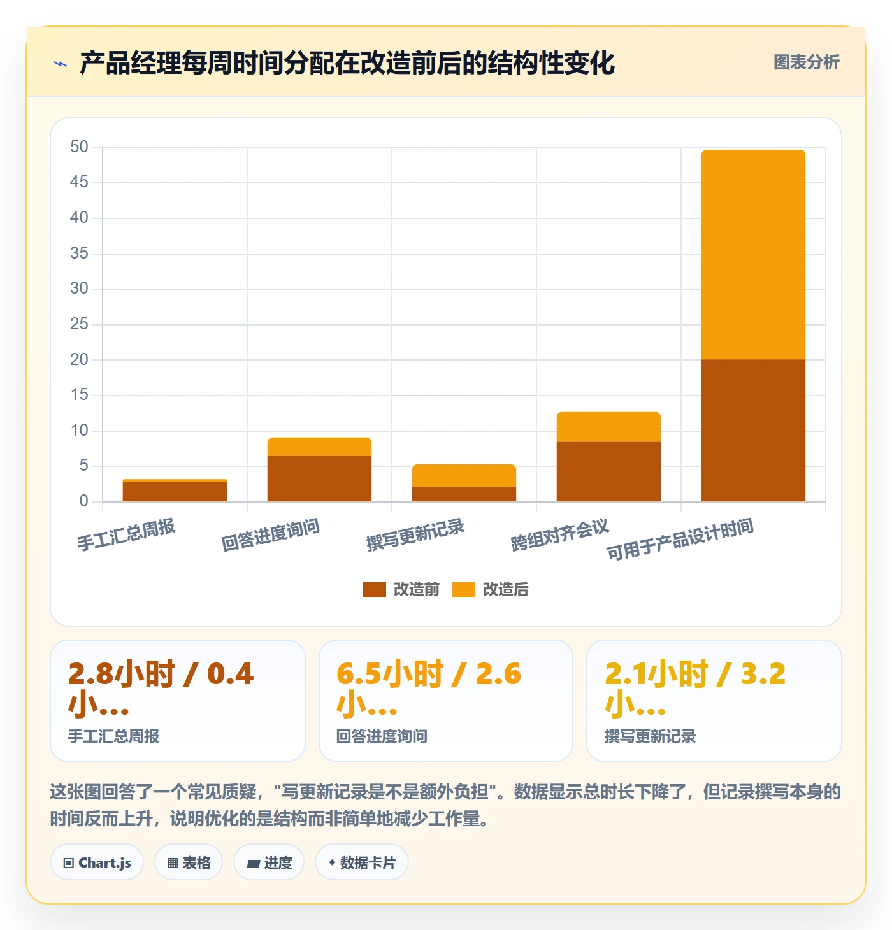
Task: Toggle the 改造后 legend swatch
Action: [463, 590]
